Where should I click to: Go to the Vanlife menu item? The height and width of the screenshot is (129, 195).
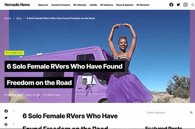pyautogui.click(x=93, y=5)
